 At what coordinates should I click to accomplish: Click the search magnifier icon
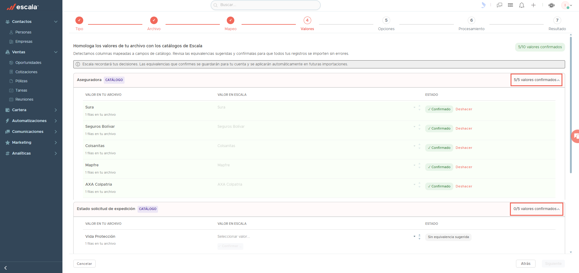point(216,5)
